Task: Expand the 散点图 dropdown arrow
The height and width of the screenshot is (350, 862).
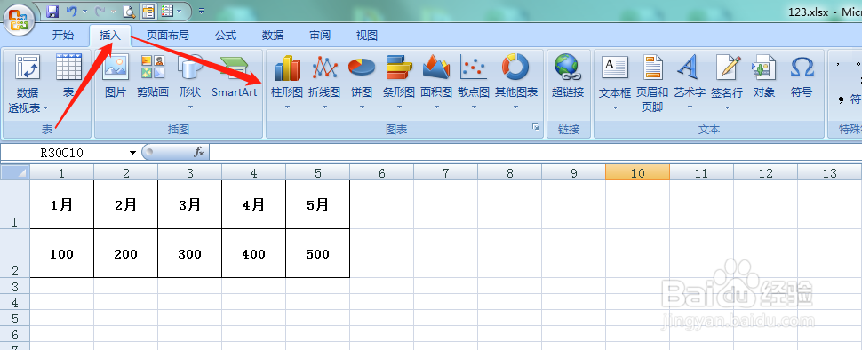Action: [474, 107]
